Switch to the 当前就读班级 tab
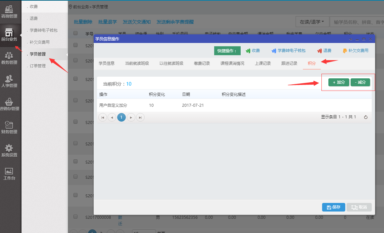The image size is (384, 233). pyautogui.click(x=137, y=63)
